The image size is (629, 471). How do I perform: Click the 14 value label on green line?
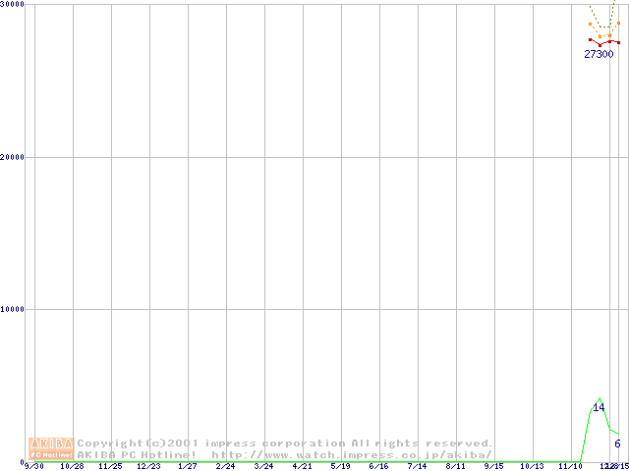pos(599,407)
